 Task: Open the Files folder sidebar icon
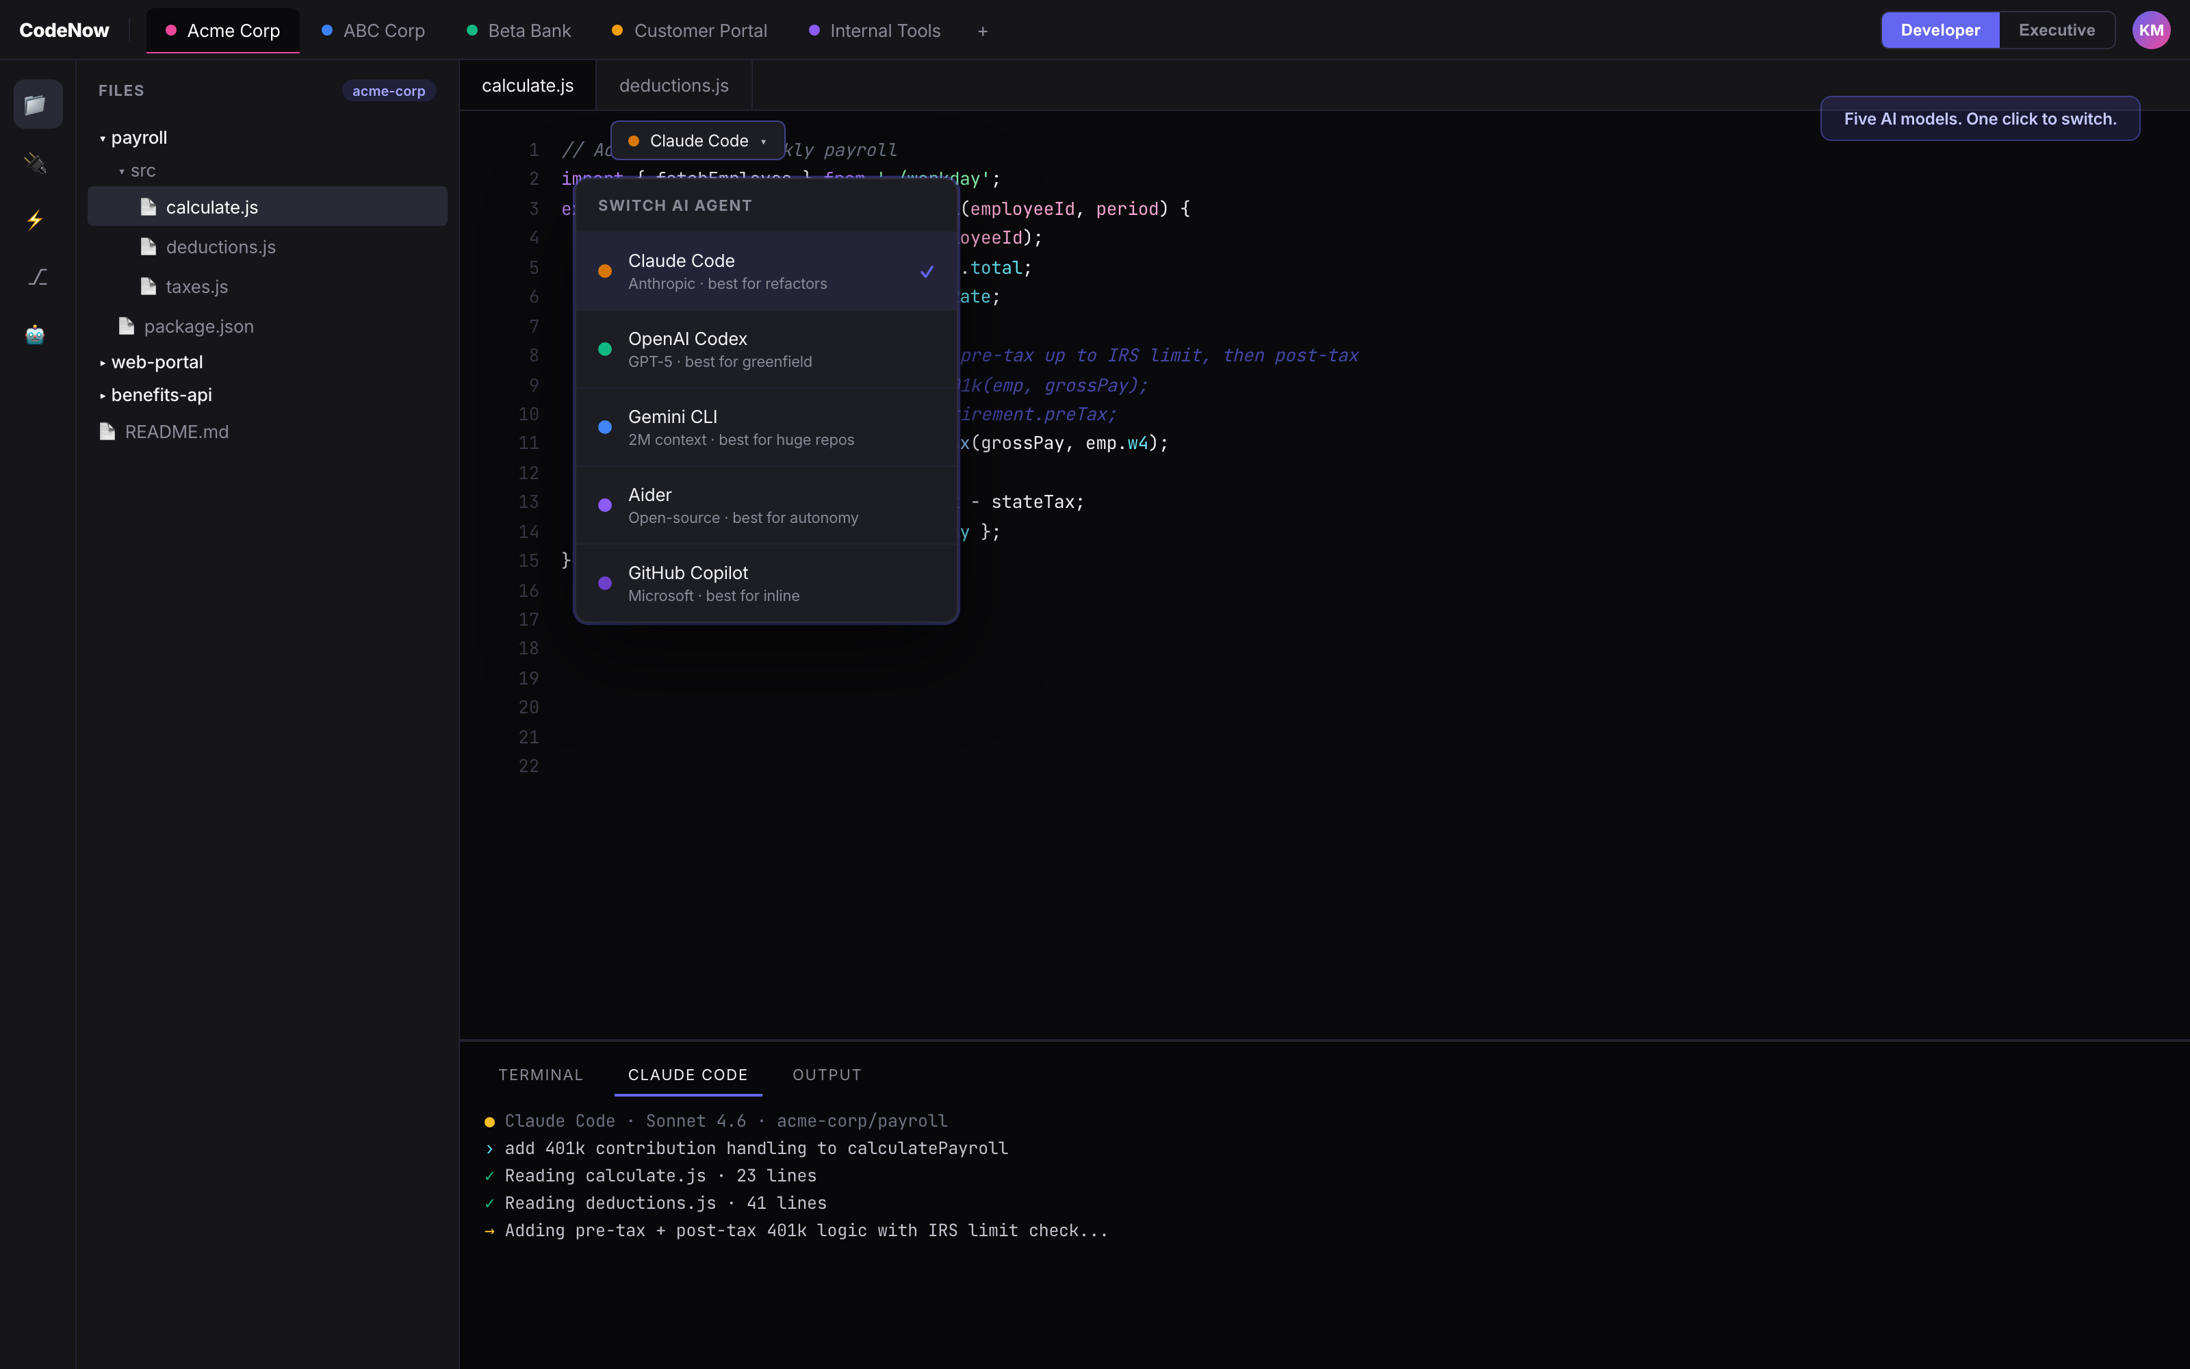pyautogui.click(x=37, y=104)
